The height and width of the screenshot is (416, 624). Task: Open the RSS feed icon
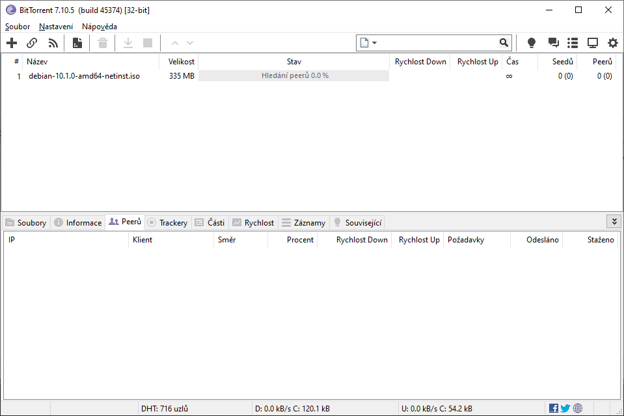(53, 42)
